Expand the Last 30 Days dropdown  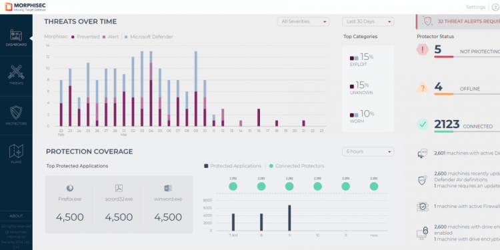click(368, 21)
